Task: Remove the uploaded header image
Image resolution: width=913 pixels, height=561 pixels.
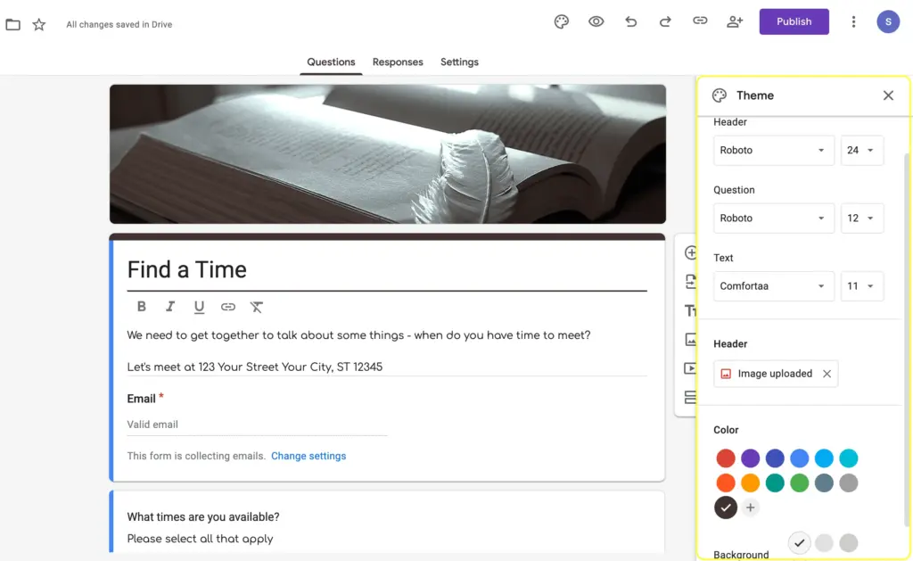Action: point(827,374)
